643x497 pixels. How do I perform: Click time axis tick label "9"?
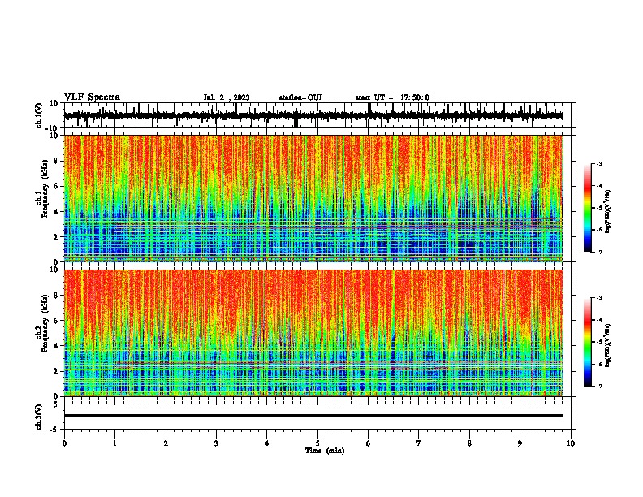click(x=520, y=443)
